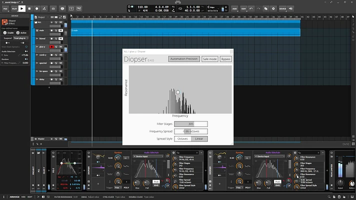Image resolution: width=356 pixels, height=200 pixels.
Task: Click the speech bubble icon in toolbar
Action: 62,8
